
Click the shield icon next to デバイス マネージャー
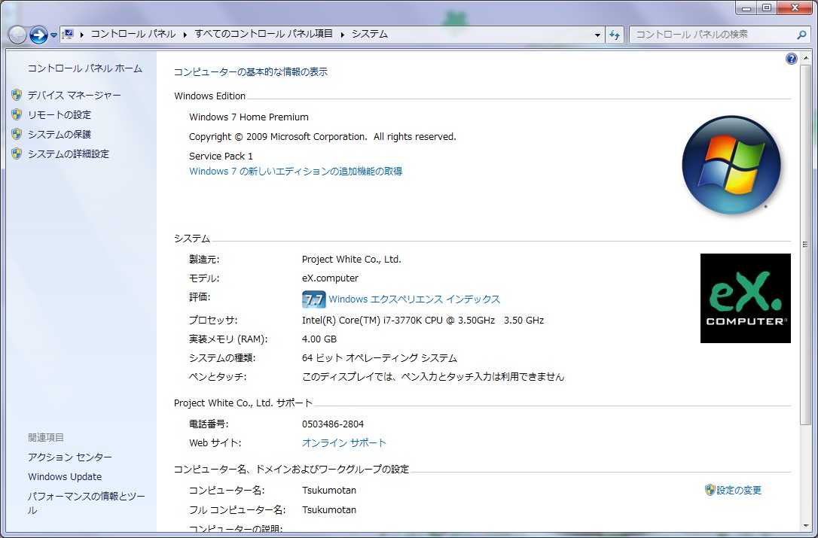tap(17, 96)
